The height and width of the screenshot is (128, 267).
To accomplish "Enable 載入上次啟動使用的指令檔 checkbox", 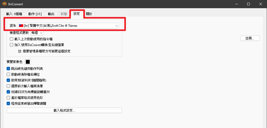I will pyautogui.click(x=12, y=39).
